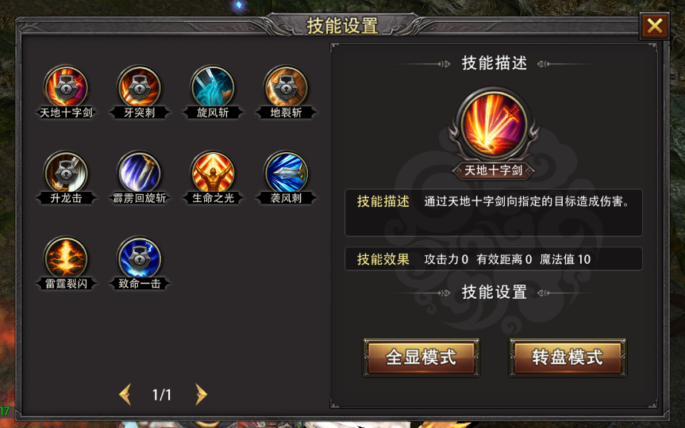Click the large 天地十字剑 preview icon
Image resolution: width=685 pixels, height=428 pixels.
click(494, 125)
